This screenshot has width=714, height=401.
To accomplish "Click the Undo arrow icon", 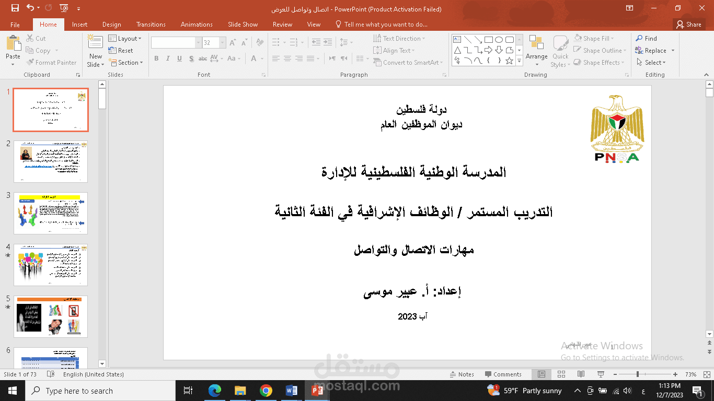I will point(30,8).
